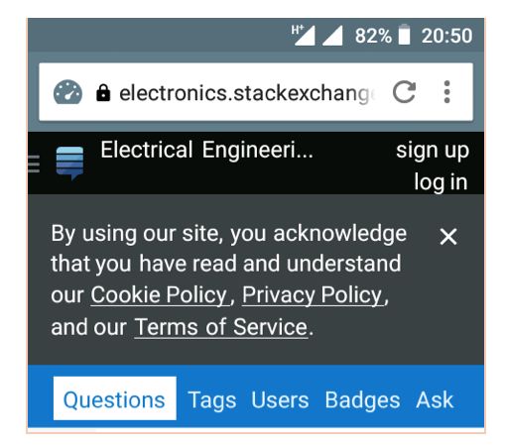
Task: Tap the second SIM signal icon
Action: [332, 35]
